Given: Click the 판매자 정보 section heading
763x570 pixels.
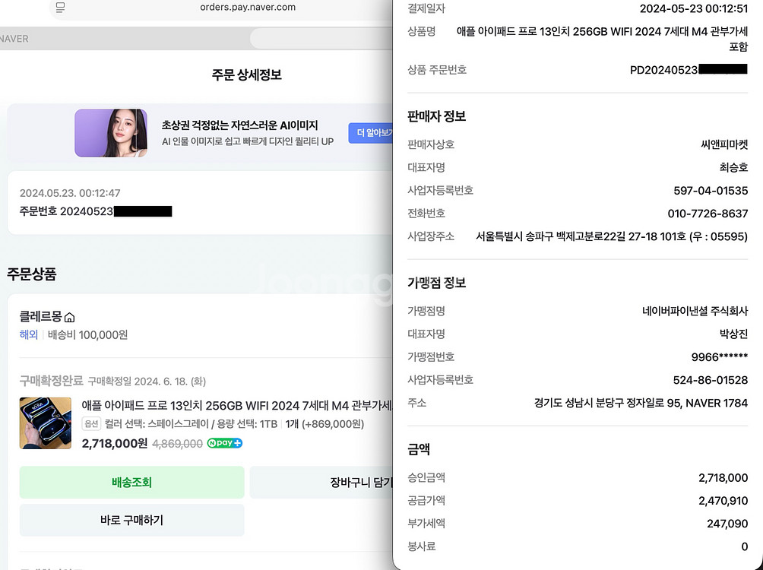Looking at the screenshot, I should (x=436, y=116).
